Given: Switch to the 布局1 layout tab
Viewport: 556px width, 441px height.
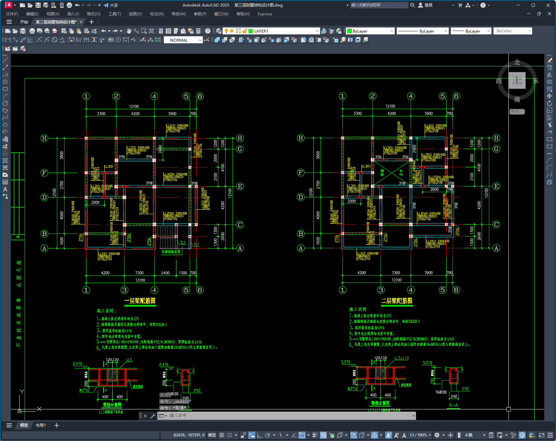Looking at the screenshot, I should (x=41, y=425).
